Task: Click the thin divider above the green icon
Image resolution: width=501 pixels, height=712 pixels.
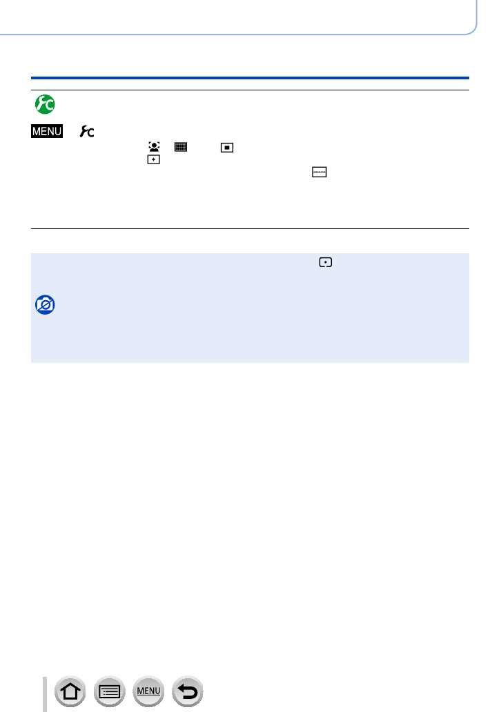Action: pos(250,90)
